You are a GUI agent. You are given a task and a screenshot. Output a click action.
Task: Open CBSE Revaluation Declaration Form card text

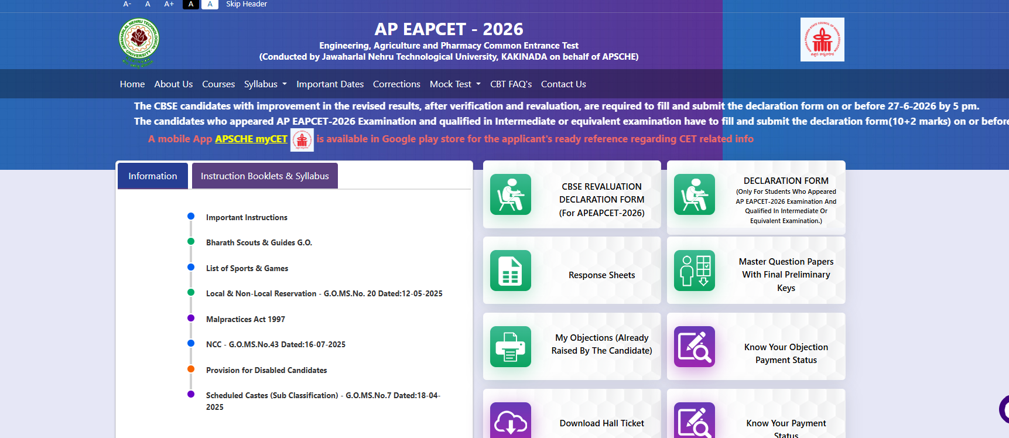click(601, 200)
